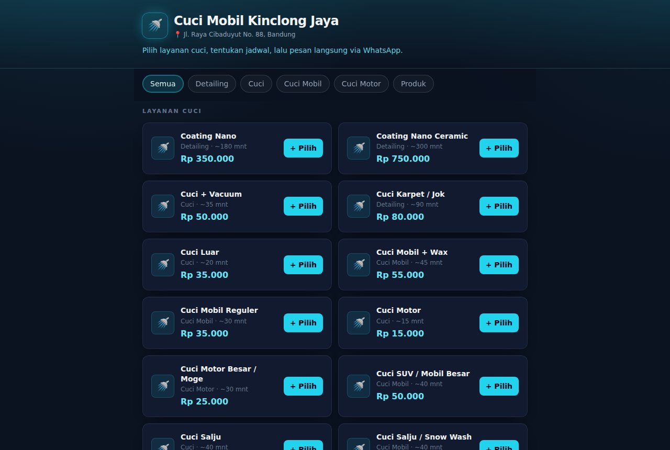This screenshot has height=450, width=670.
Task: Choose Cuci Mobil Reguler with Pilih
Action: point(303,323)
